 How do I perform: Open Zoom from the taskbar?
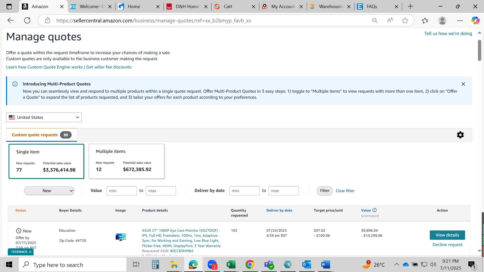[x=212, y=264]
